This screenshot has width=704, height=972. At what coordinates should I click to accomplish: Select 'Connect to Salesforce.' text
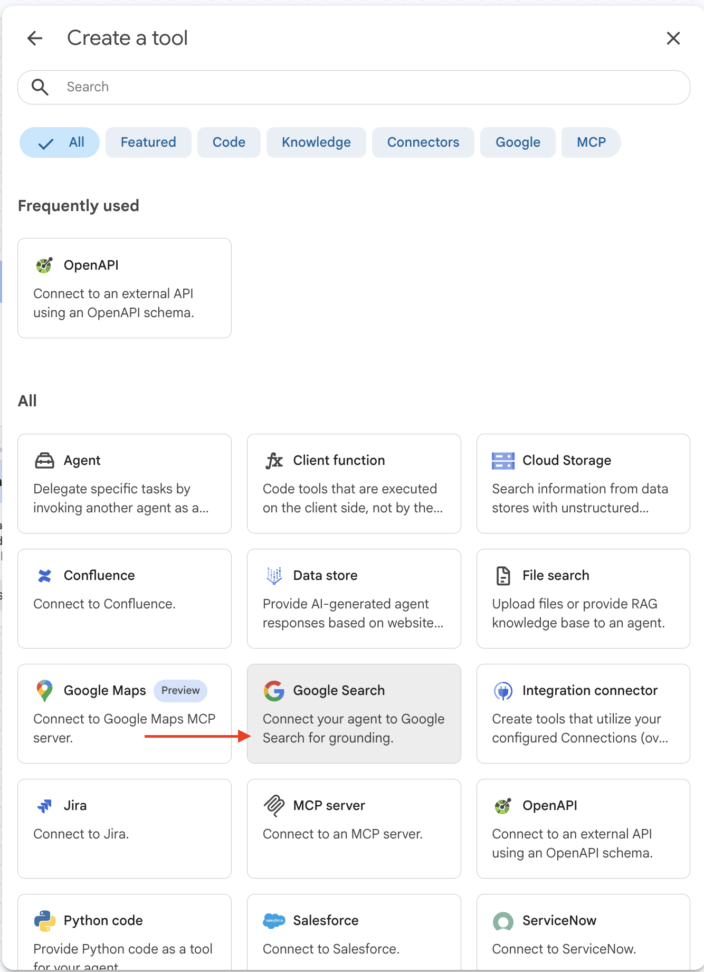tap(331, 949)
